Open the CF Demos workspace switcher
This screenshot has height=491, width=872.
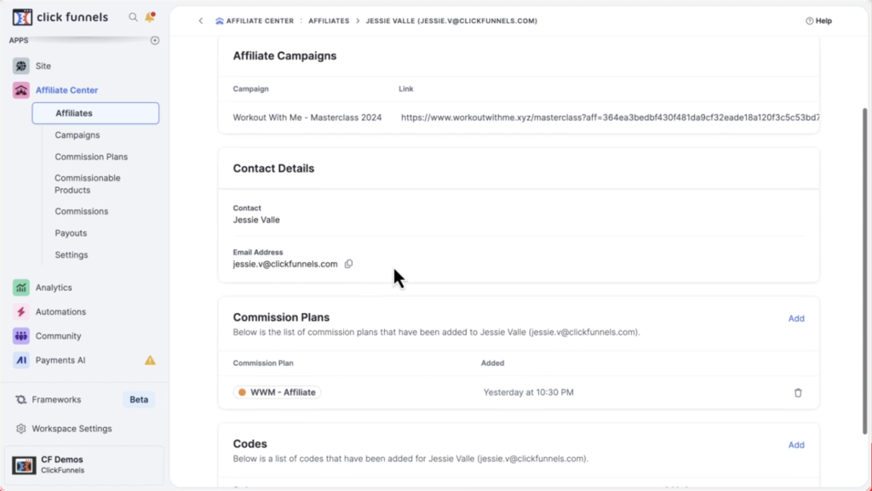84,465
